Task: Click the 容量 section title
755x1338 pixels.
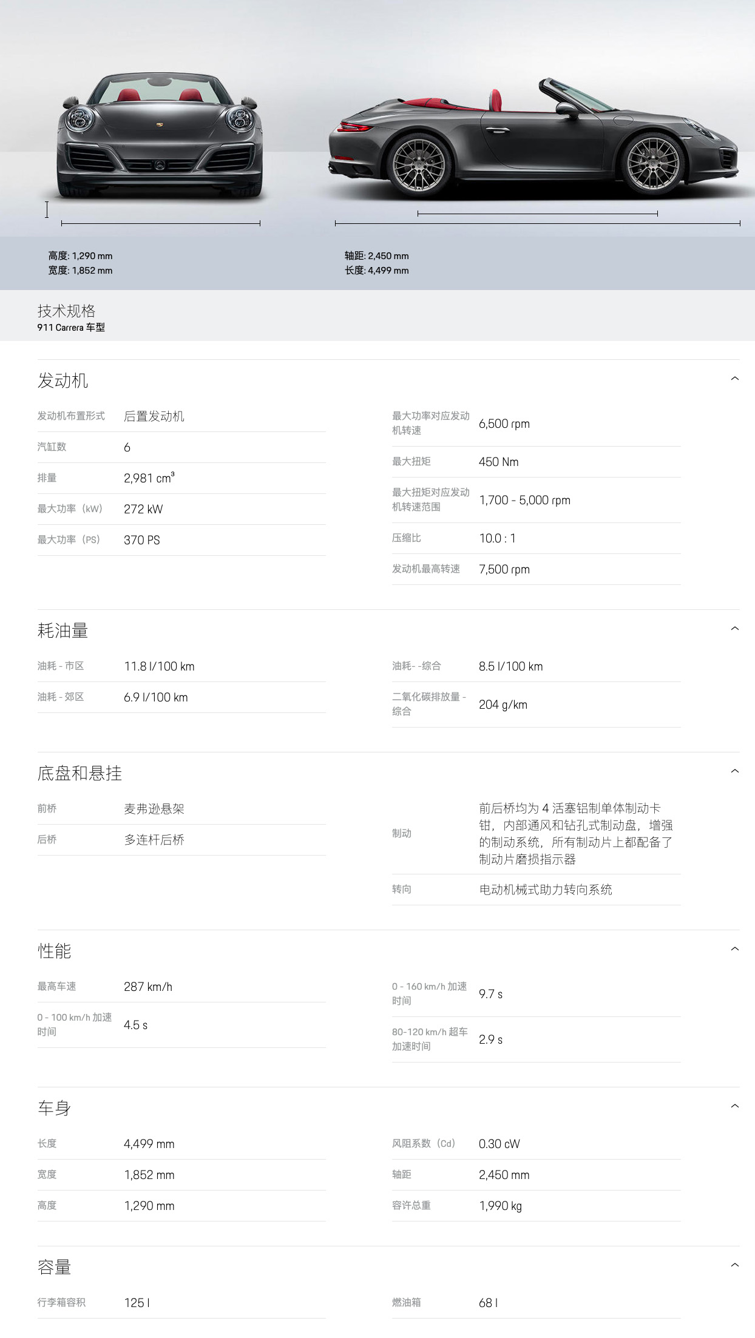Action: 54,1267
